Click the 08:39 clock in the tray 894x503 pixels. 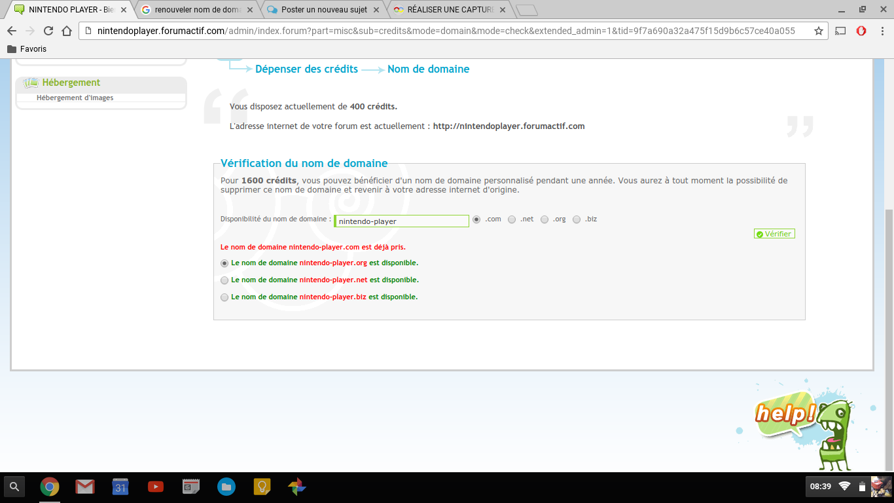pyautogui.click(x=820, y=486)
